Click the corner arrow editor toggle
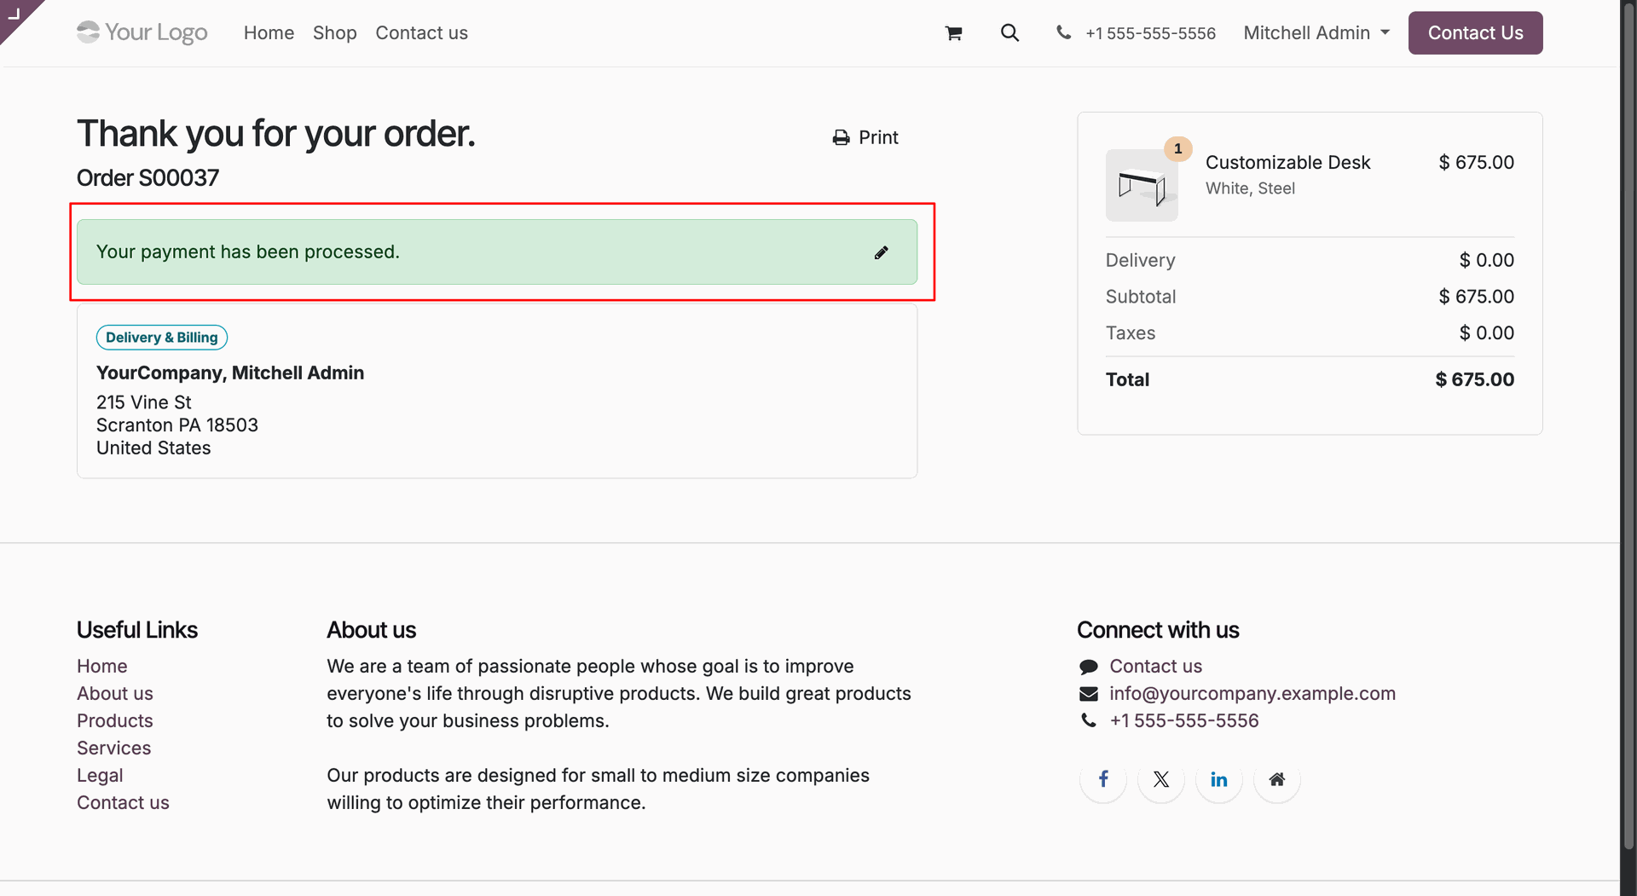 (x=14, y=13)
